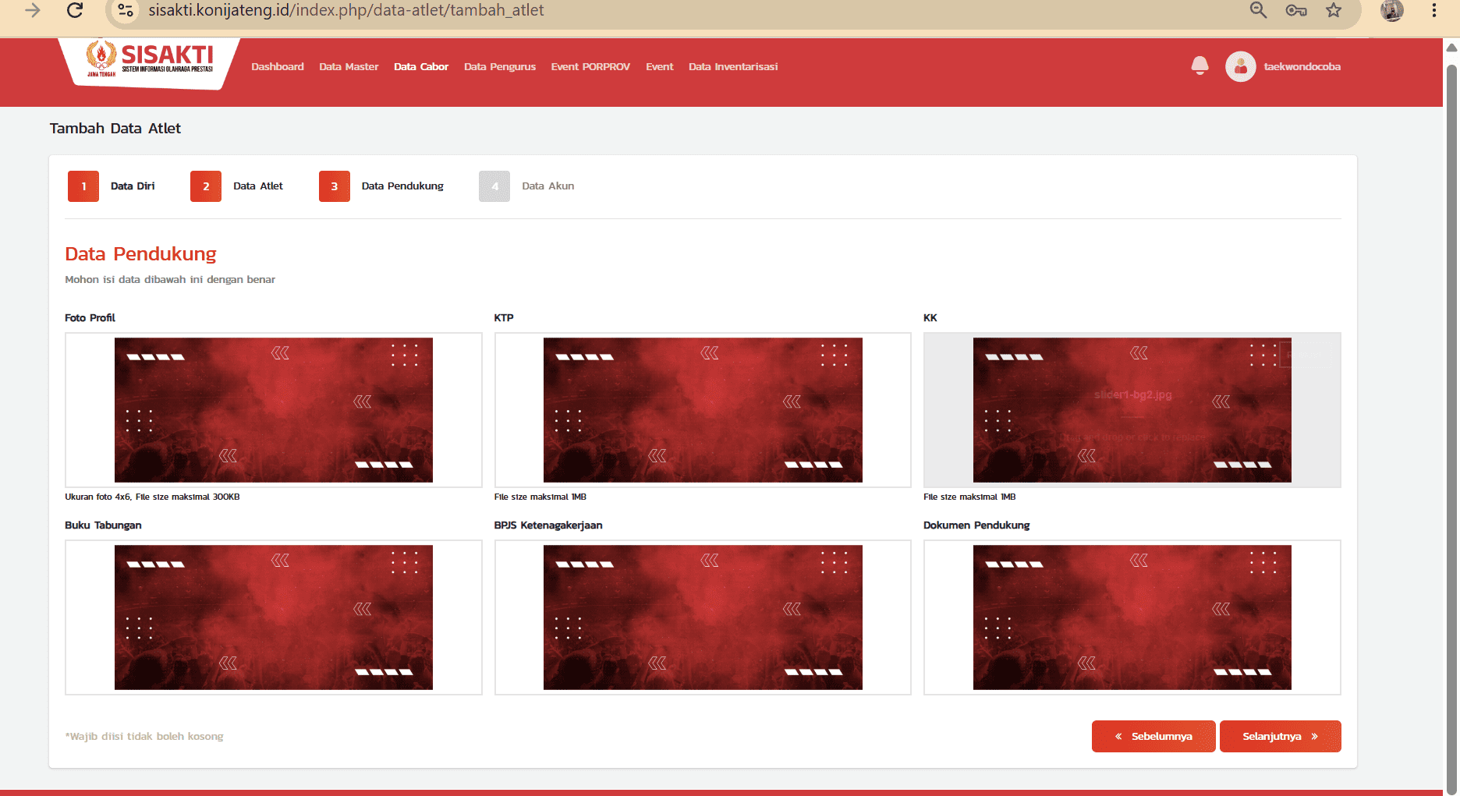This screenshot has height=796, width=1460.
Task: View site information icon in address bar
Action: click(x=126, y=10)
